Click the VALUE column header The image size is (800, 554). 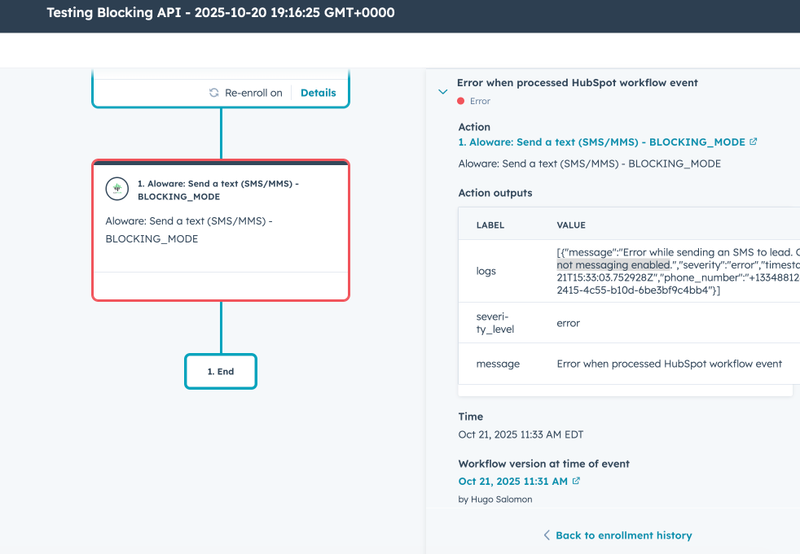pos(571,225)
